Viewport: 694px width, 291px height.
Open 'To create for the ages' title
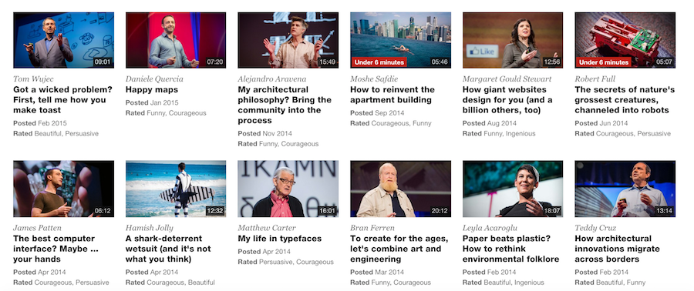click(399, 249)
